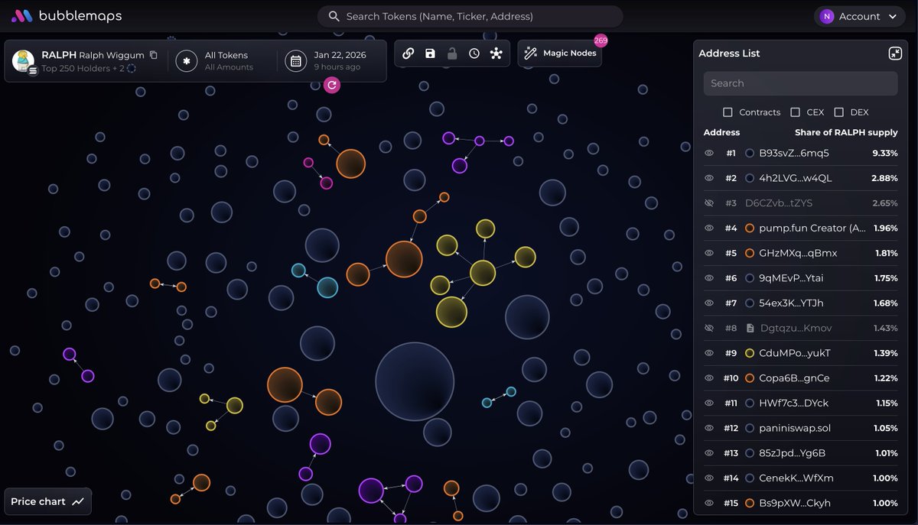
Task: Enable the DEX filter
Action: [x=838, y=112]
